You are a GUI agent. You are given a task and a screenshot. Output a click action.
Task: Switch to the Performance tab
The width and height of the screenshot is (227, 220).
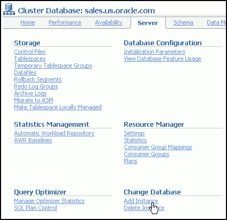[65, 22]
